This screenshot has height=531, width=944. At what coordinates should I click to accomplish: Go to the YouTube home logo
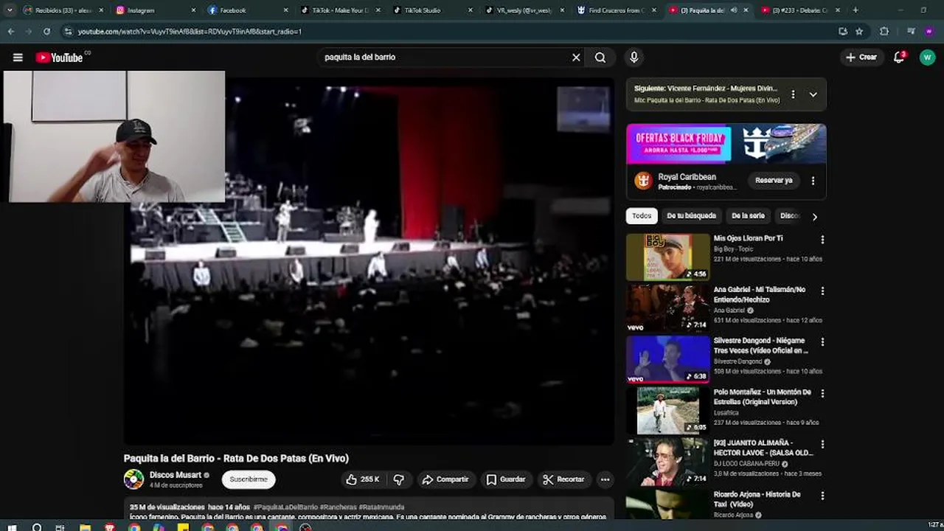pyautogui.click(x=59, y=58)
